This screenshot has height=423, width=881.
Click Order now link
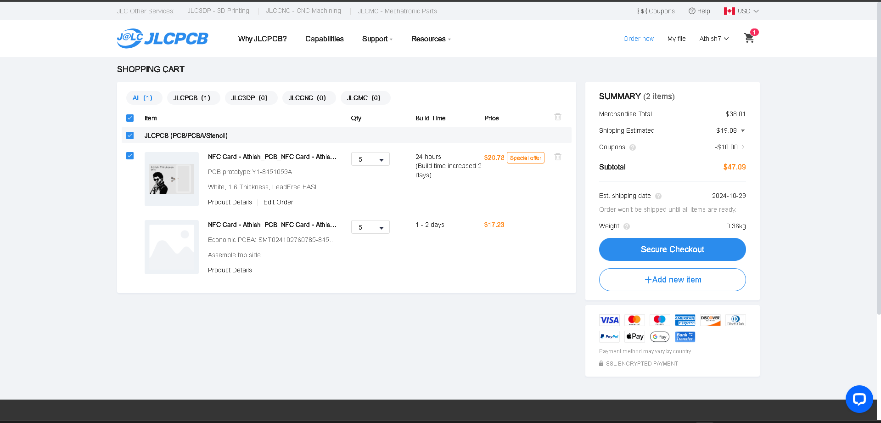click(x=639, y=39)
